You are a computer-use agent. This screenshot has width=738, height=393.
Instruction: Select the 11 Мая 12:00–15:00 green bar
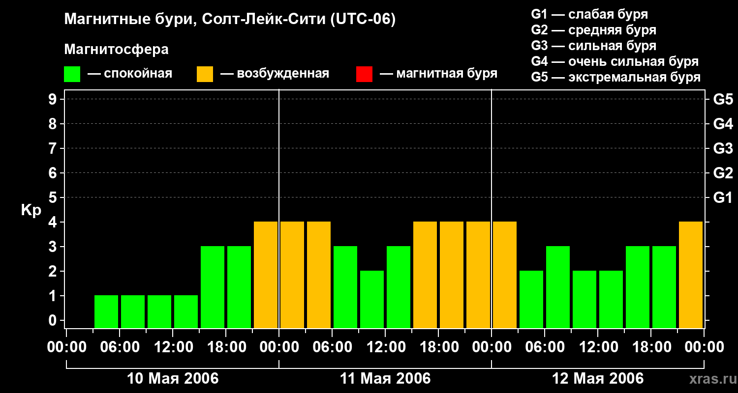point(399,287)
